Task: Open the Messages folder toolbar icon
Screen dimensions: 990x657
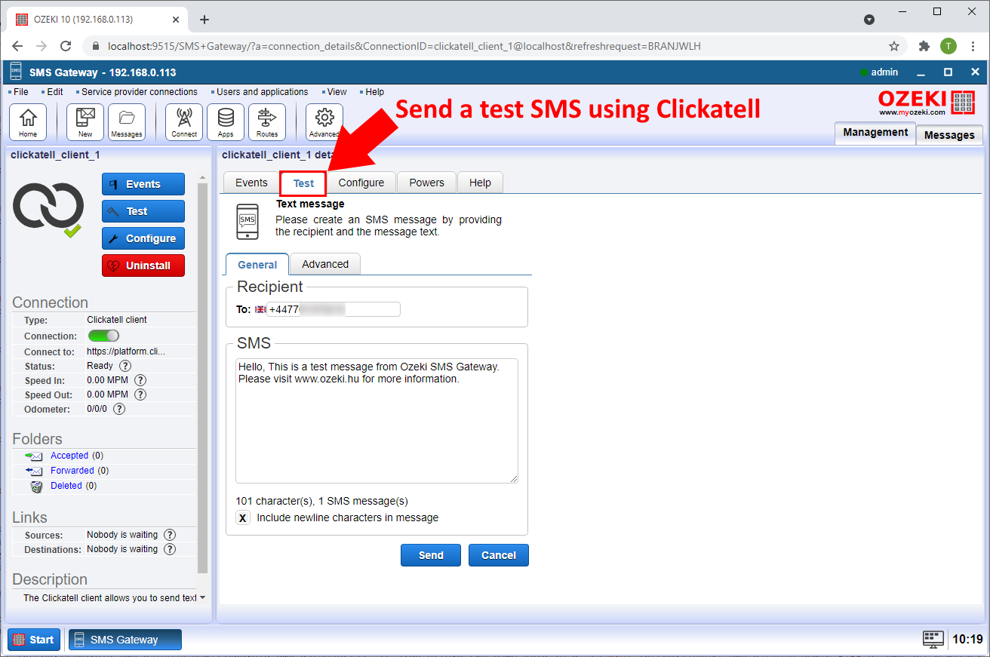Action: tap(127, 121)
